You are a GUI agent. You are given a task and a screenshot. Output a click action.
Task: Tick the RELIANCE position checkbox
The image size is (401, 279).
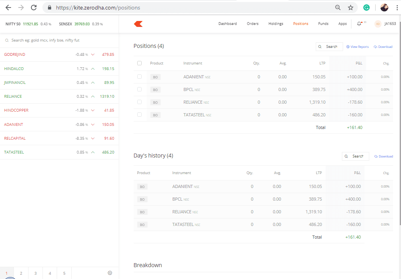click(x=139, y=102)
